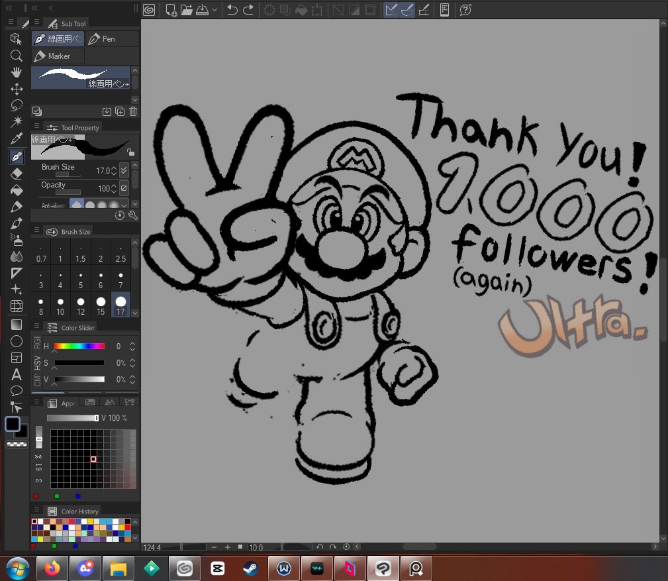This screenshot has width=668, height=581.
Task: Open the help support icon
Action: click(465, 10)
